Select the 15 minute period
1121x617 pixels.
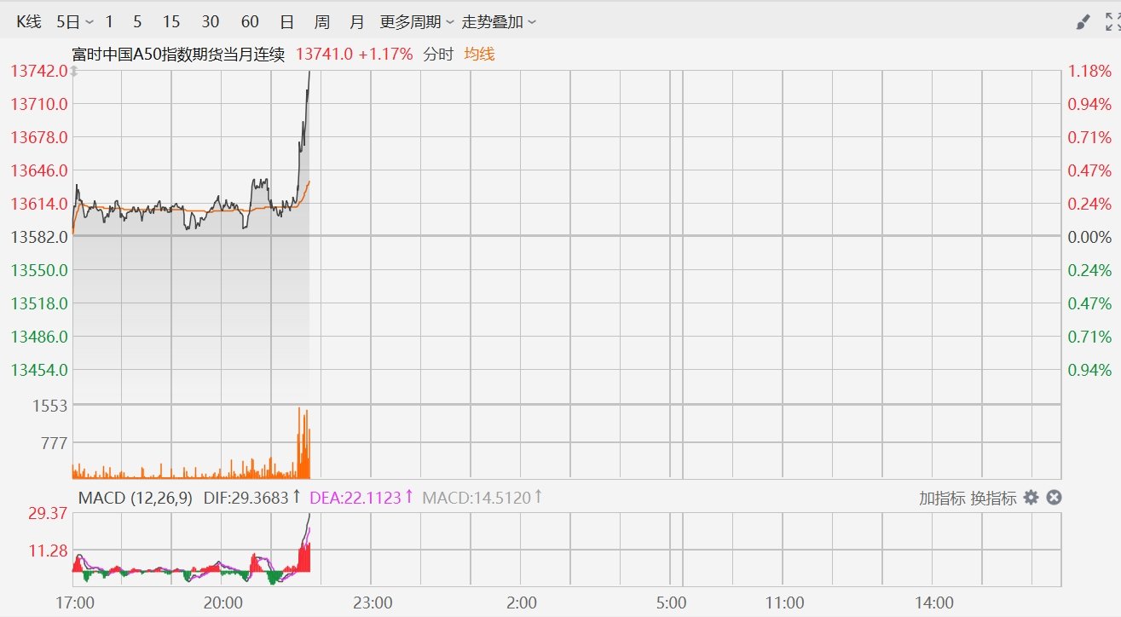coord(171,22)
